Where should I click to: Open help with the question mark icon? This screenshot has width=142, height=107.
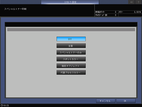[x=138, y=2]
